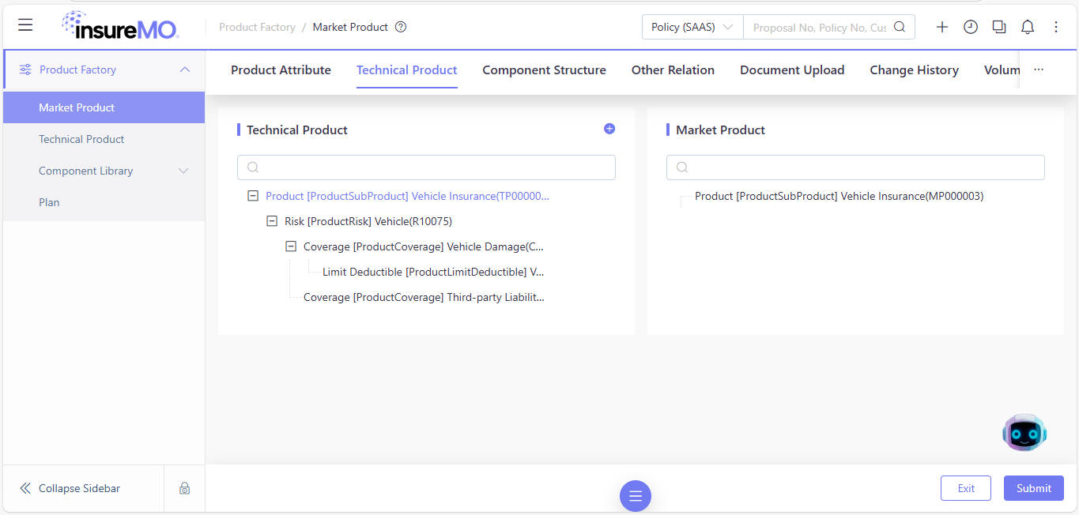Click the round floating menu button
Screen dimensions: 1079x515
(x=636, y=496)
